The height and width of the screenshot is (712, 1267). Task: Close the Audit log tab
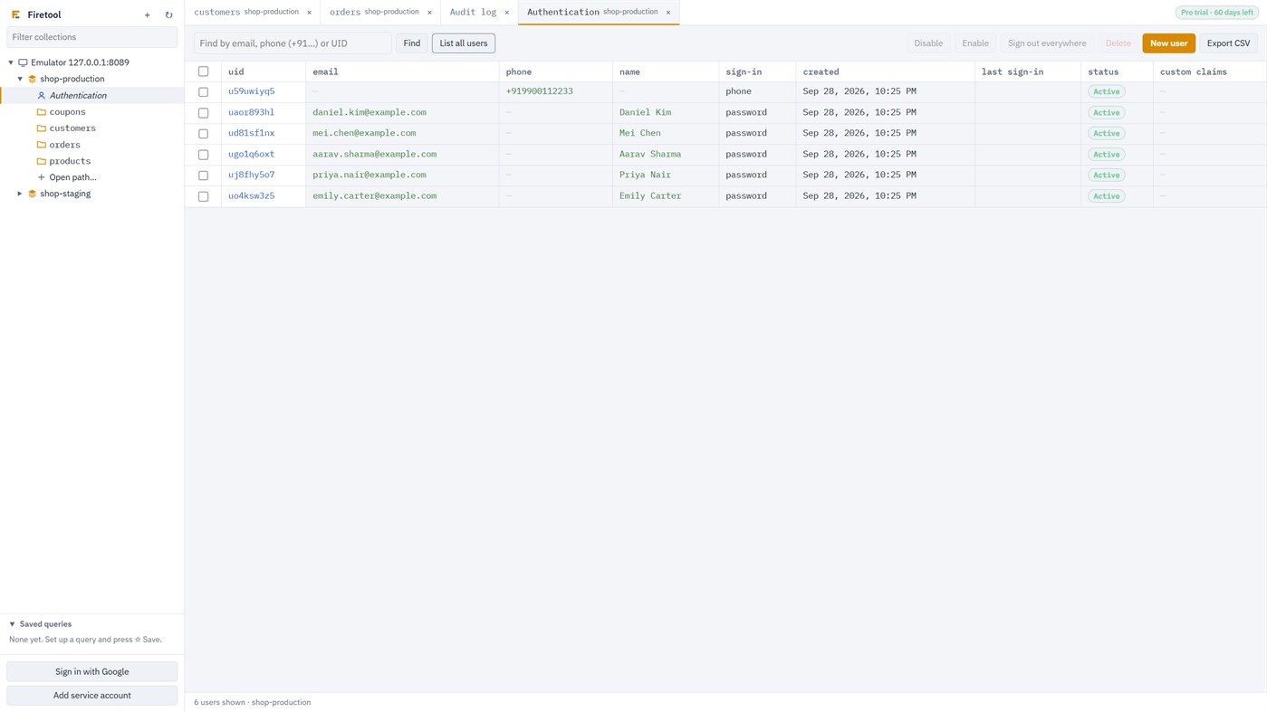pyautogui.click(x=506, y=13)
